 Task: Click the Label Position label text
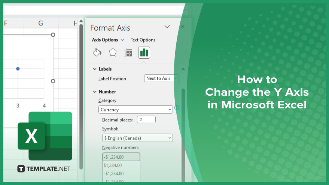[112, 79]
